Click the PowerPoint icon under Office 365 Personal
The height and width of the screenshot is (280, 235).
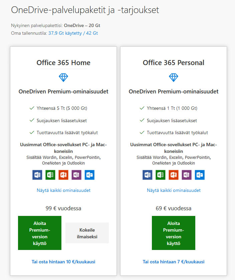tap(174, 175)
